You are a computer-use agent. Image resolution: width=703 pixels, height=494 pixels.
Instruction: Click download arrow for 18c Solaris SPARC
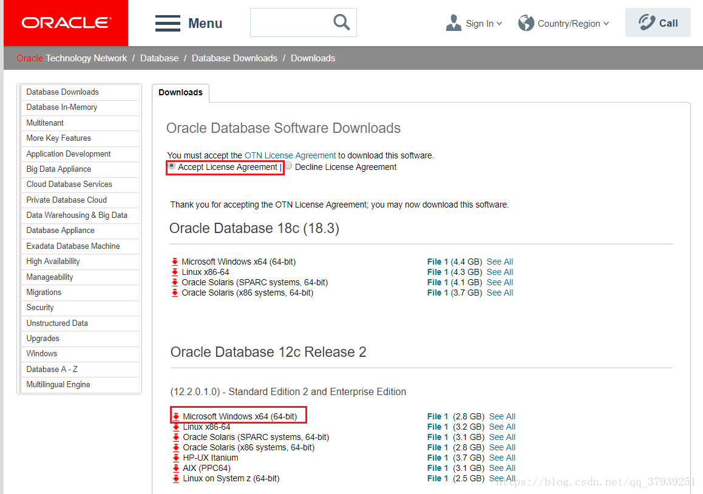[x=175, y=282]
